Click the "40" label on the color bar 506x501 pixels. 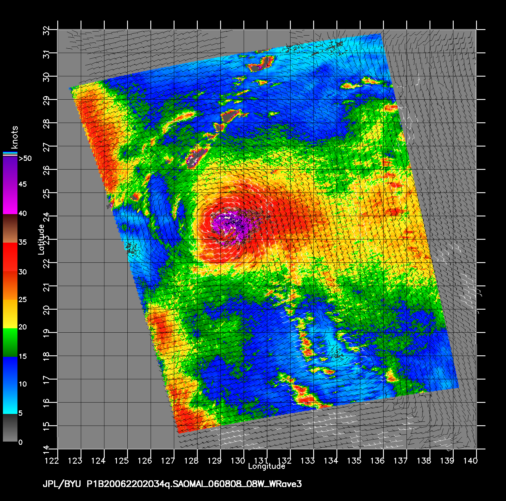click(22, 213)
